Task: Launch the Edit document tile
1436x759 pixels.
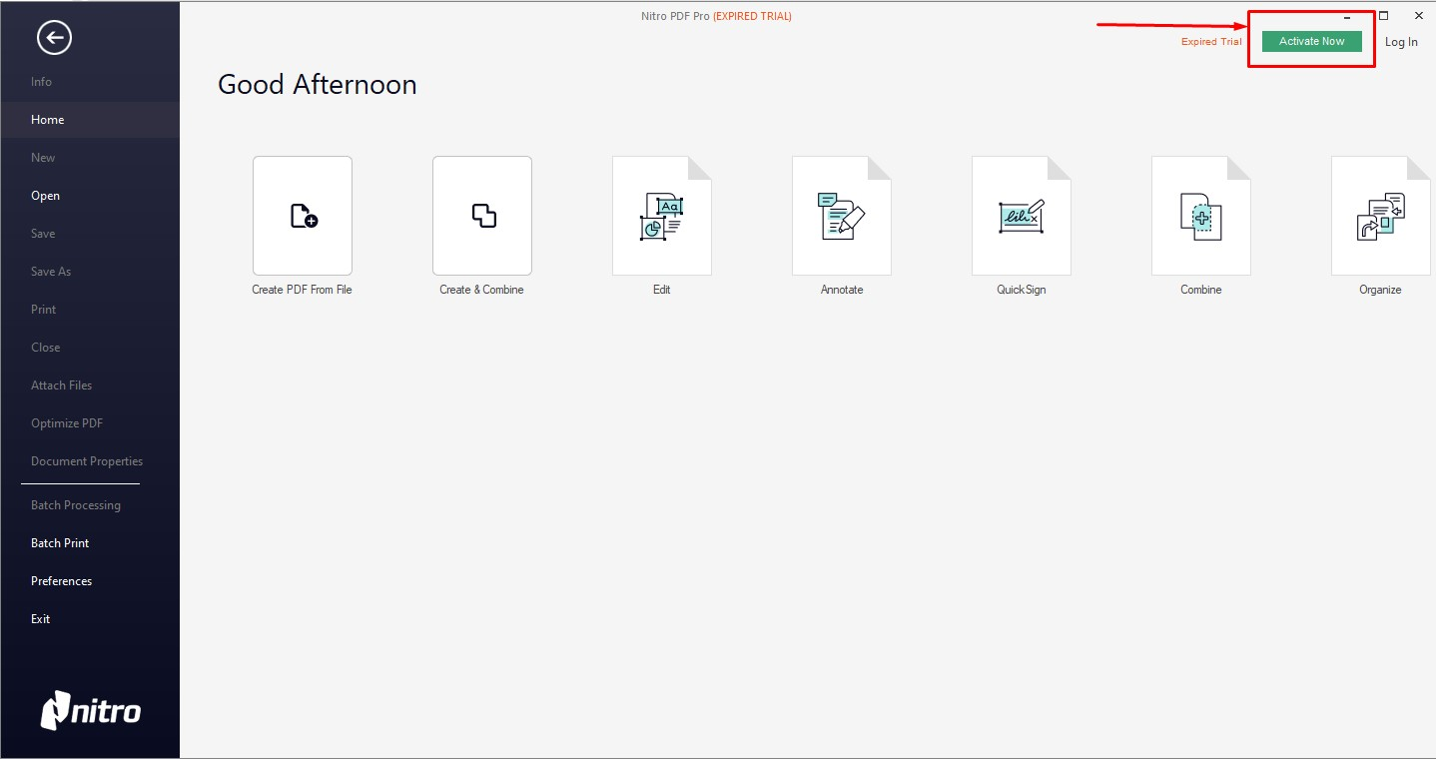Action: pyautogui.click(x=662, y=216)
